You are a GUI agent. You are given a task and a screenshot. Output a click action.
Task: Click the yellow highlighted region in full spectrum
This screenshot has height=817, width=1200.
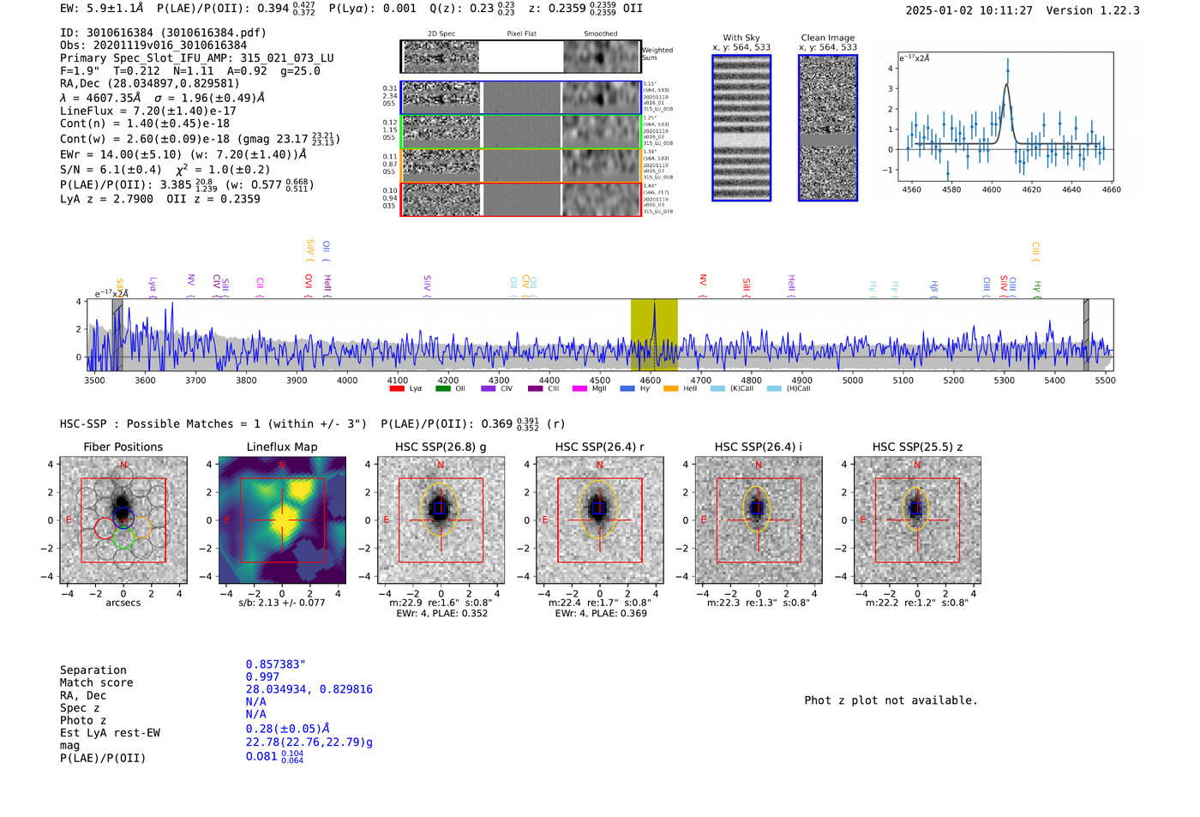pyautogui.click(x=654, y=334)
